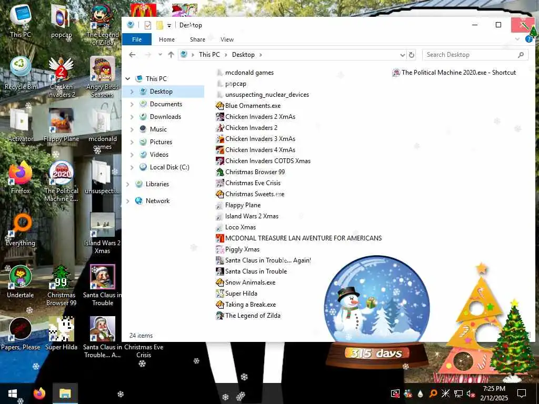The height and width of the screenshot is (404, 539).
Task: Open the File ribbon tab
Action: [137, 39]
